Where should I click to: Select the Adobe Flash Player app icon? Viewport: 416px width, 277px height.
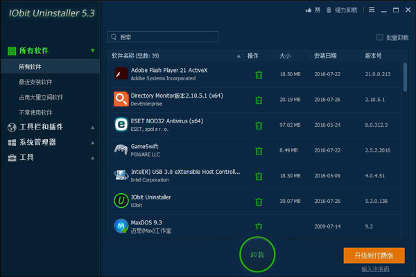tap(121, 73)
